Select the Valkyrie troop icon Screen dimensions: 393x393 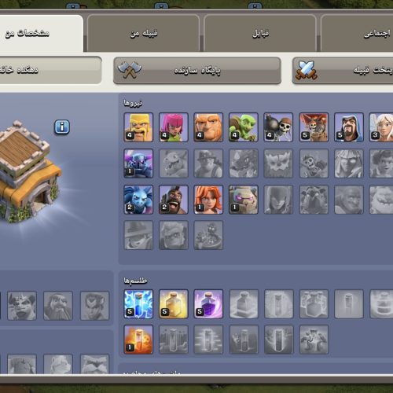(x=208, y=200)
